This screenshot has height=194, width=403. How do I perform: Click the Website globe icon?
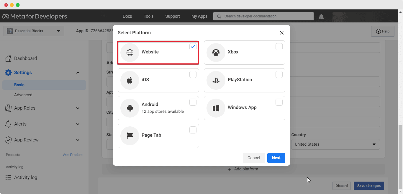(x=130, y=53)
